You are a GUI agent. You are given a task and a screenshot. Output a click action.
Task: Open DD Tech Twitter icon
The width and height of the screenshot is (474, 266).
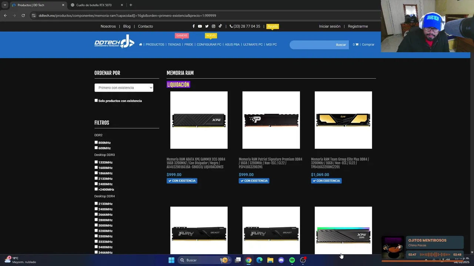click(207, 26)
